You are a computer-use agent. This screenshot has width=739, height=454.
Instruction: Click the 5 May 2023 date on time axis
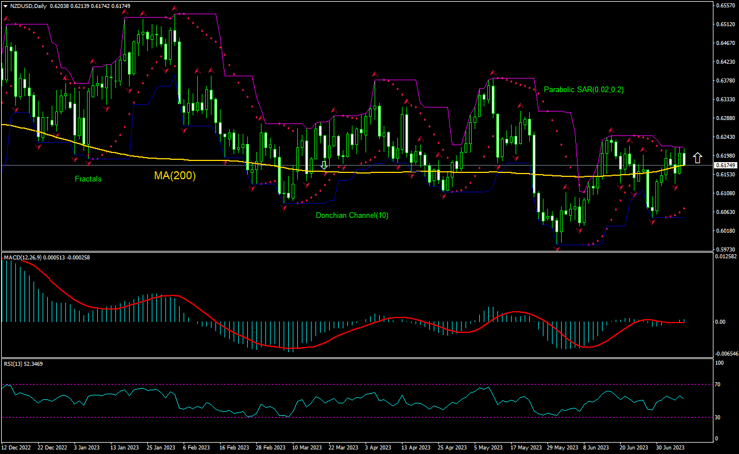click(x=488, y=448)
